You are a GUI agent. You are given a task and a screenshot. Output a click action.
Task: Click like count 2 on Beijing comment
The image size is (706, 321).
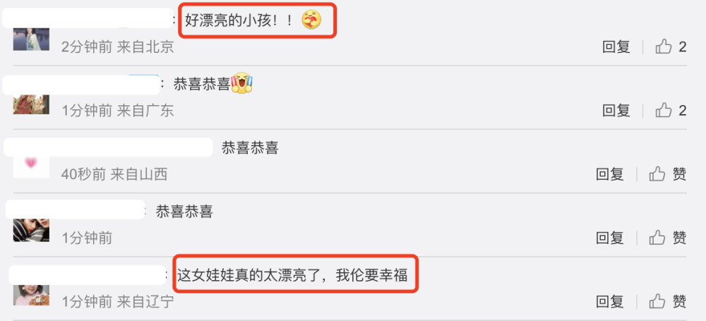[x=682, y=47]
